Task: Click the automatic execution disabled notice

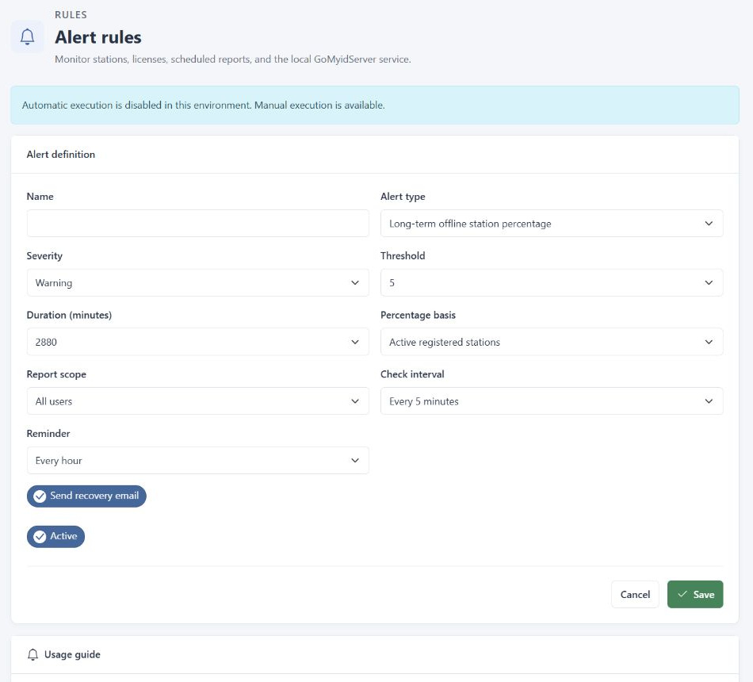Action: (375, 105)
